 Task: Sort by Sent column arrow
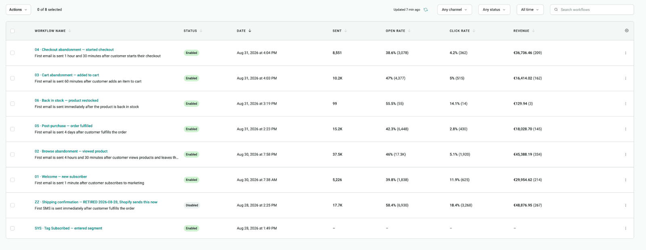(x=346, y=31)
